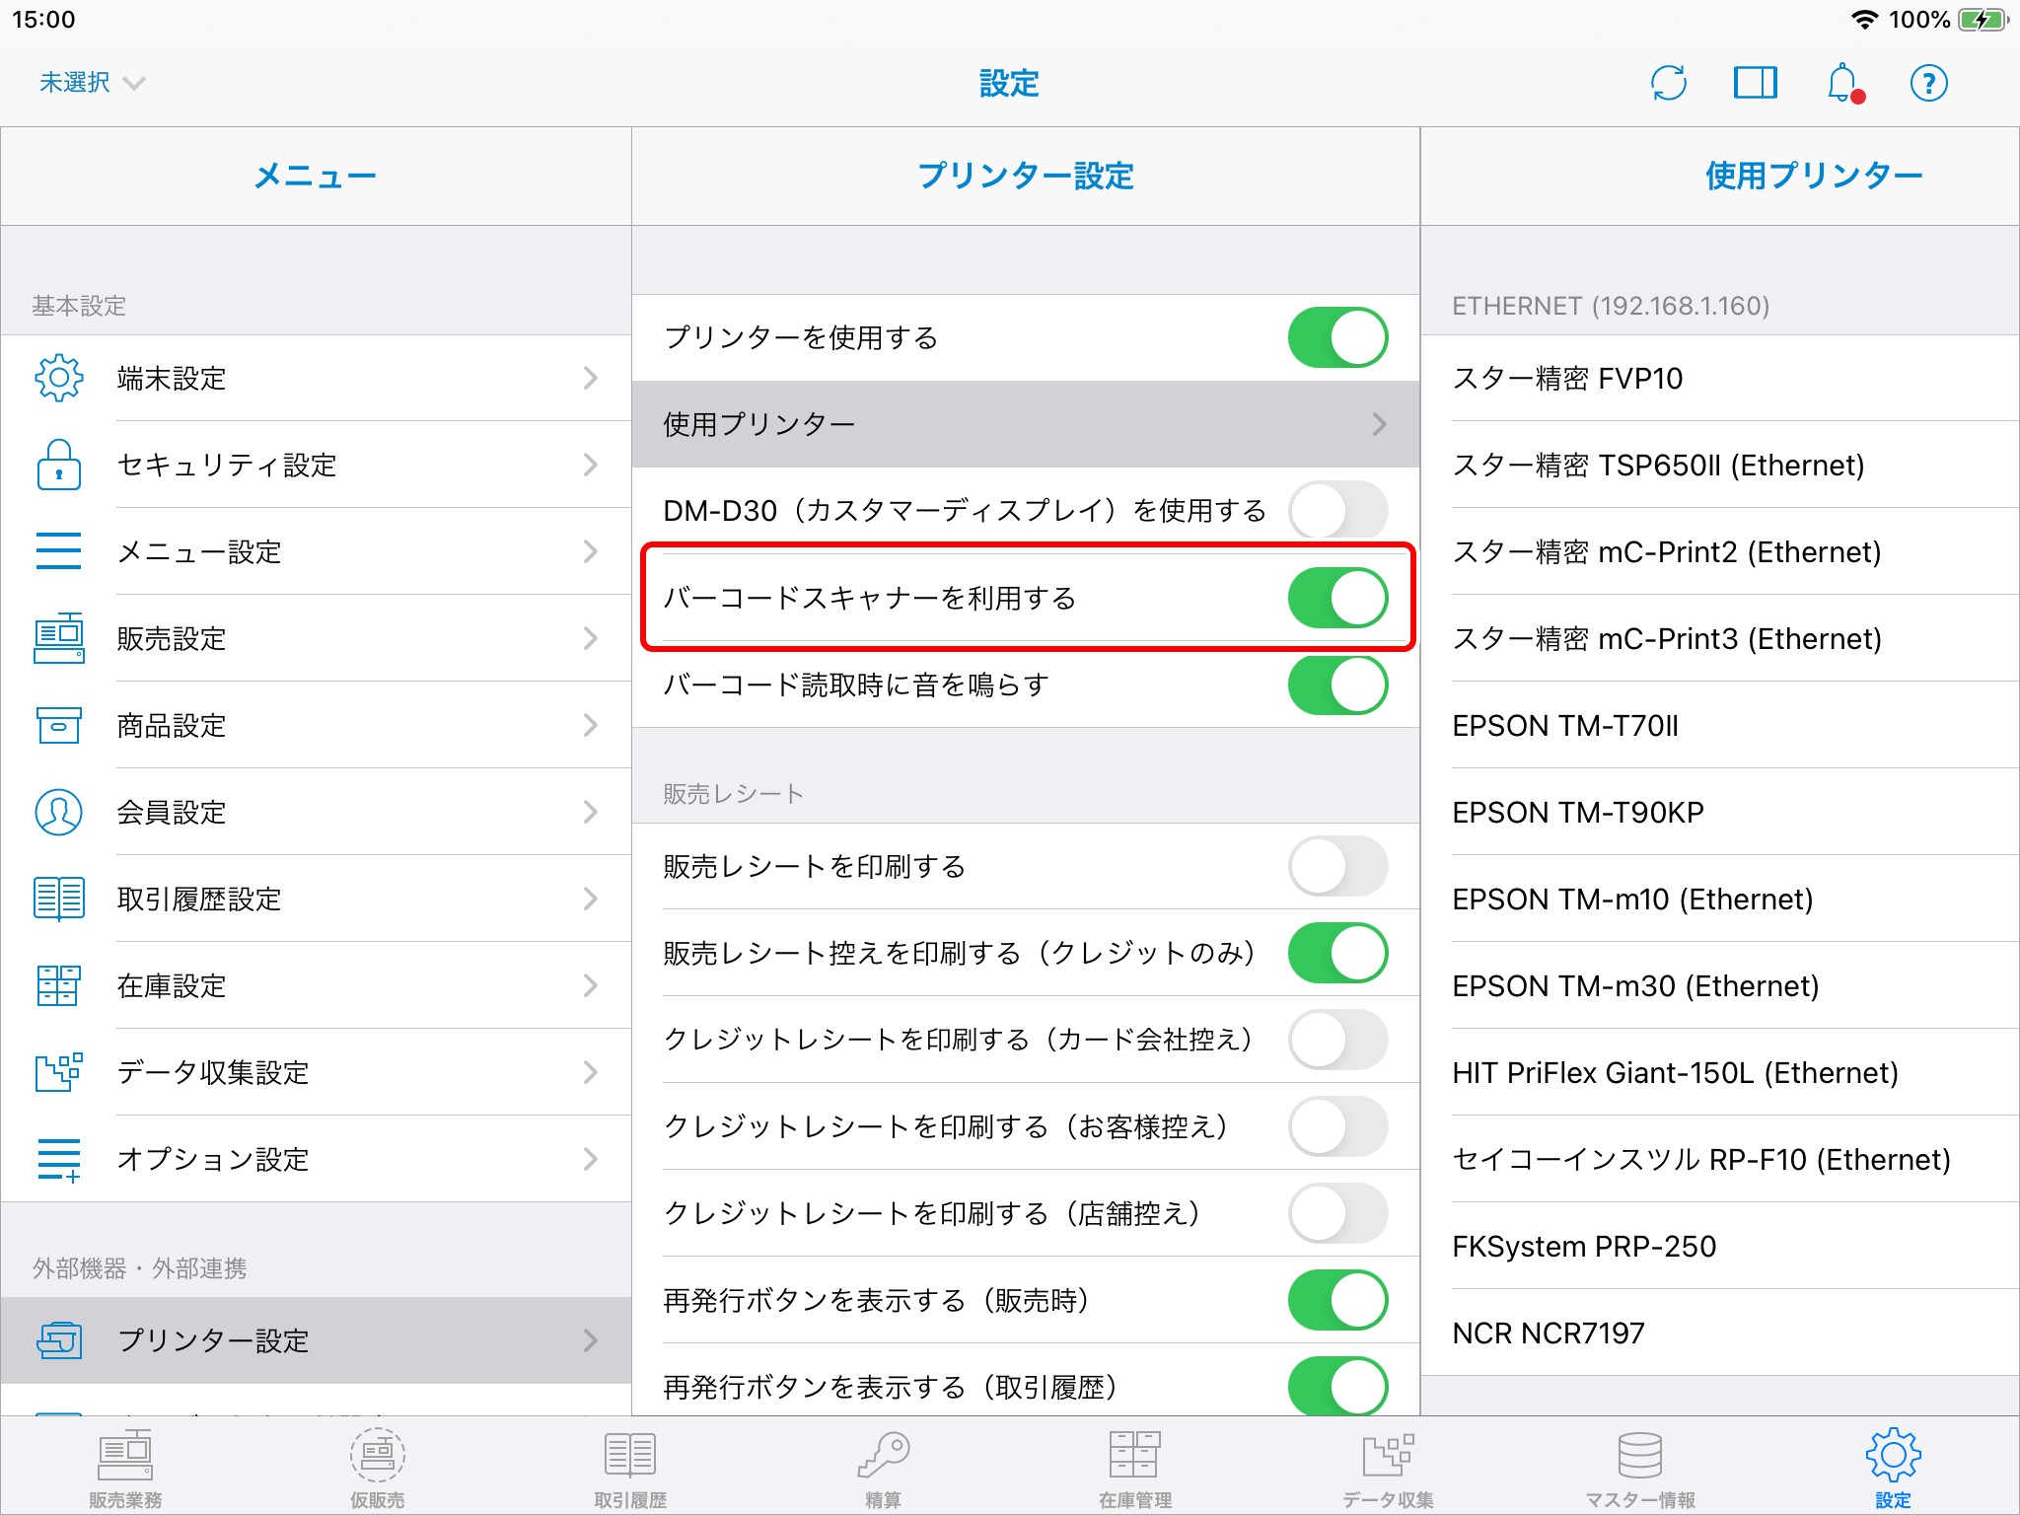Choose EPSON TM-T70II printer

click(1720, 725)
